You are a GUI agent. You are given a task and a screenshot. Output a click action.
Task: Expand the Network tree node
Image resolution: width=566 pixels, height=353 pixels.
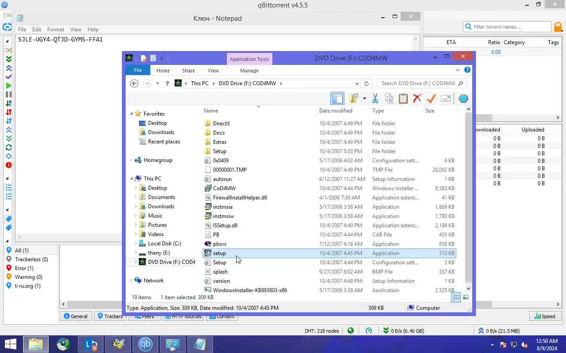(131, 281)
